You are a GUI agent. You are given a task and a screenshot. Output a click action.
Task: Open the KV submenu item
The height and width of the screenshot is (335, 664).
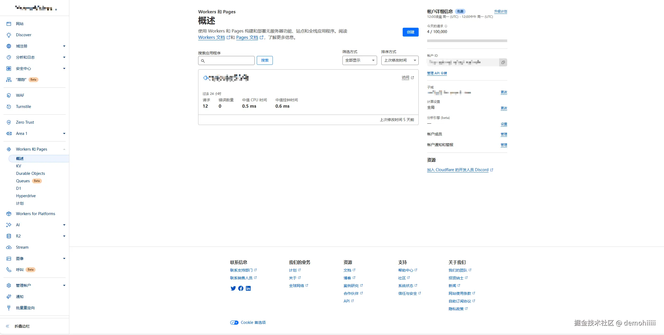click(19, 166)
